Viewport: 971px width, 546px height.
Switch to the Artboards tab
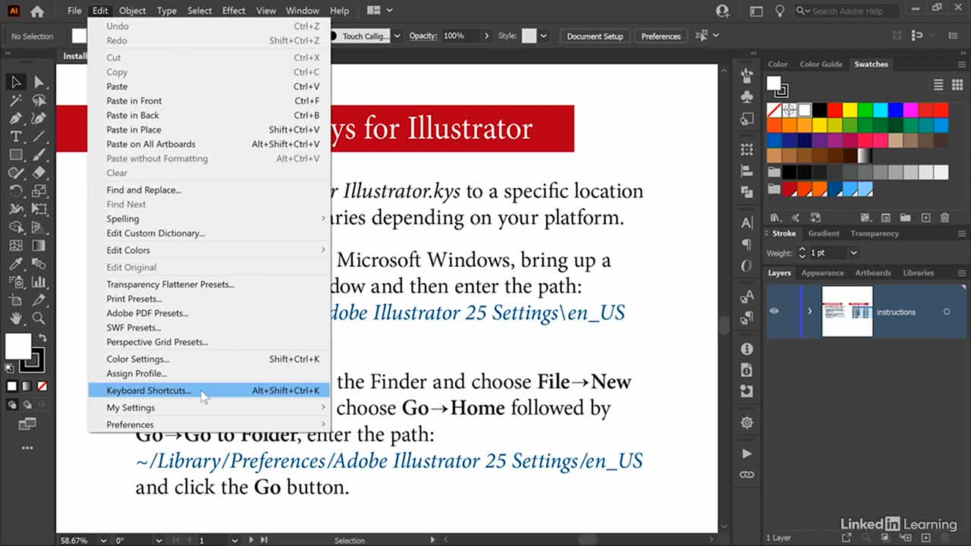coord(873,273)
